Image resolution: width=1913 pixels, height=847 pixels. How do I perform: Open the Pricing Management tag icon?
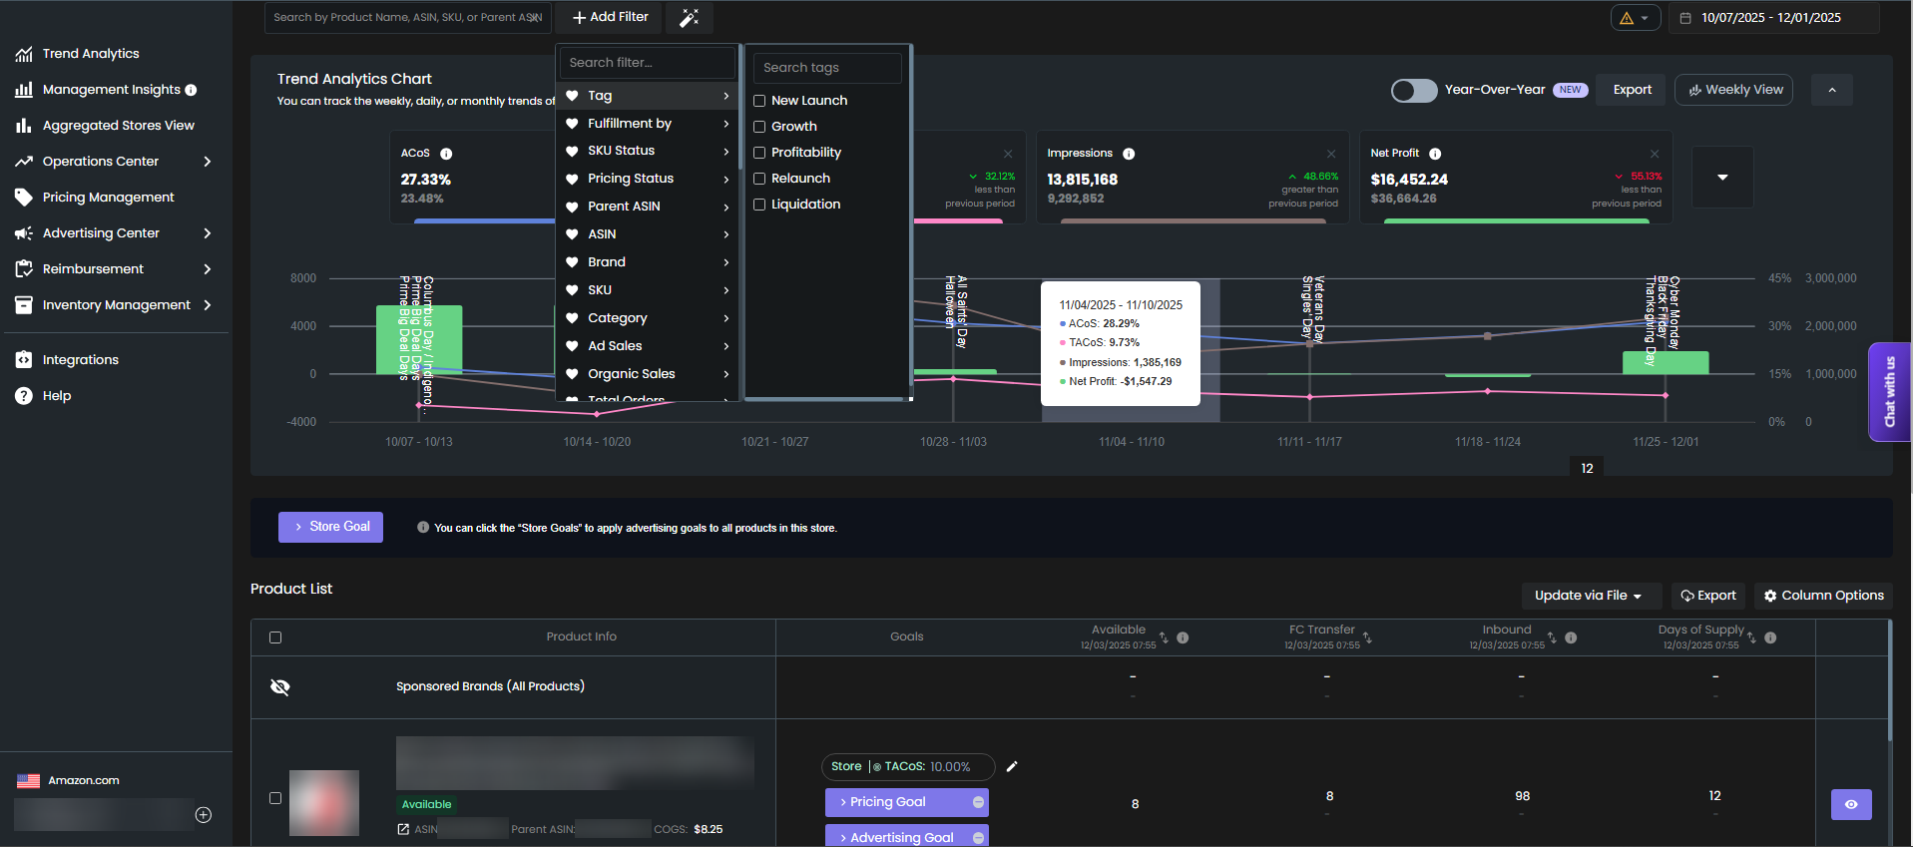(24, 198)
